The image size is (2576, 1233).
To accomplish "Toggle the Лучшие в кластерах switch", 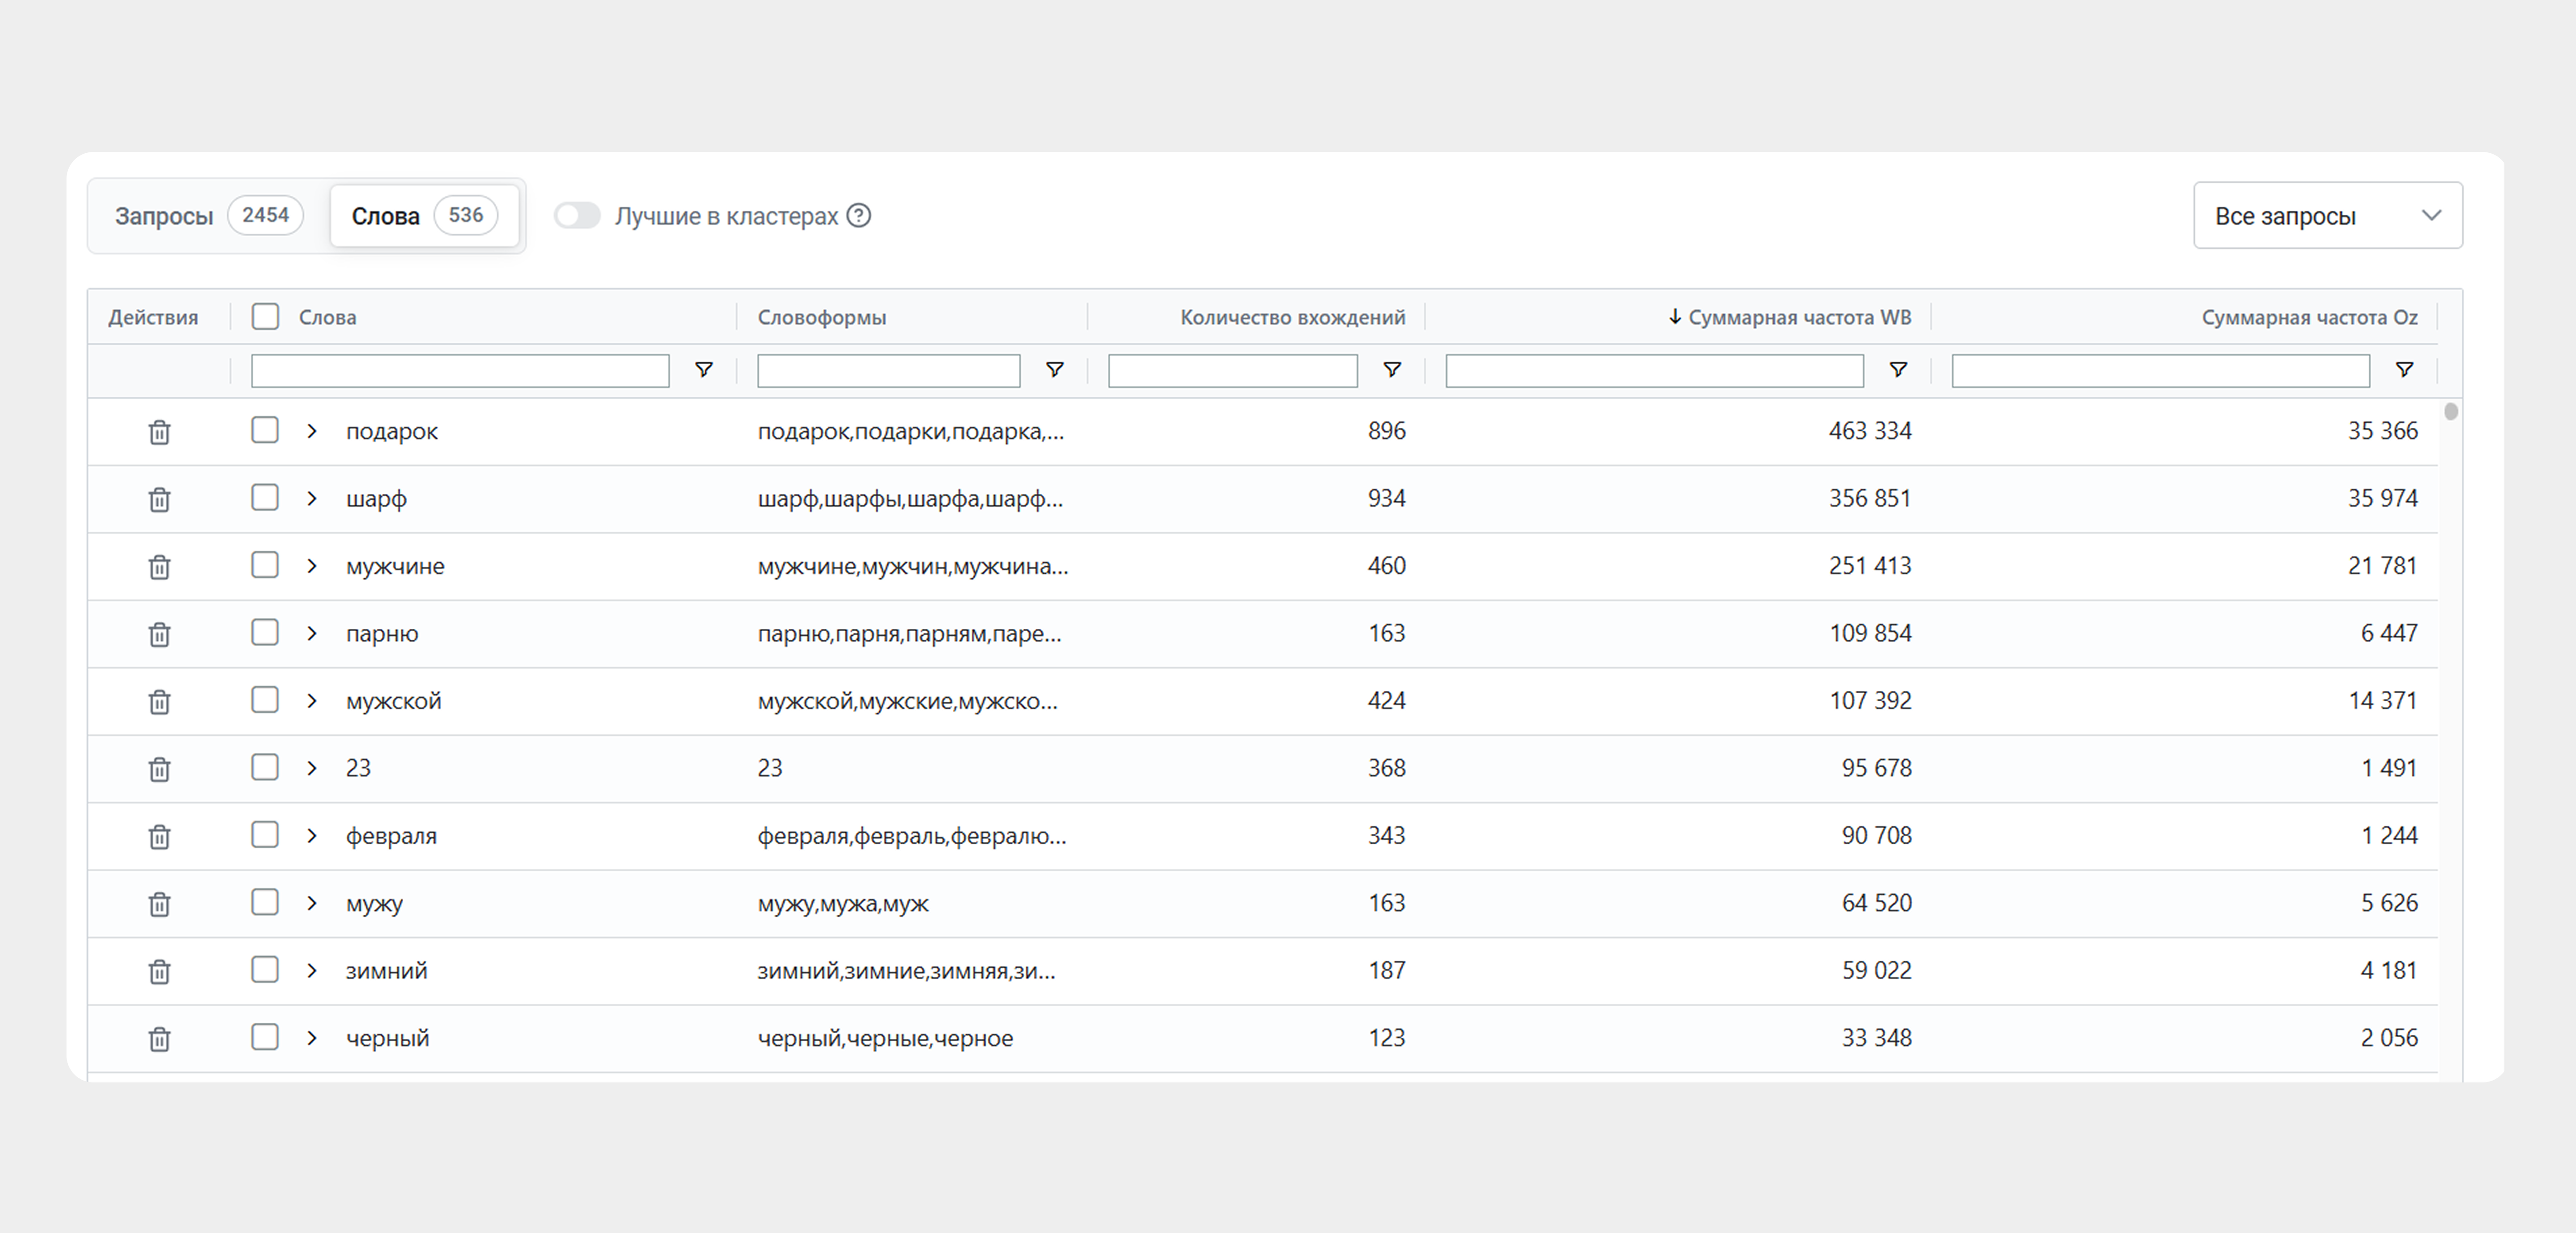I will click(577, 216).
